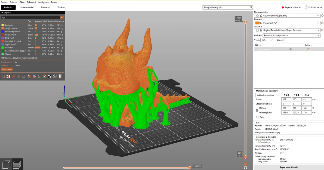
Task: Open the Expertní režim mode dropdown
Action: pos(291,7)
